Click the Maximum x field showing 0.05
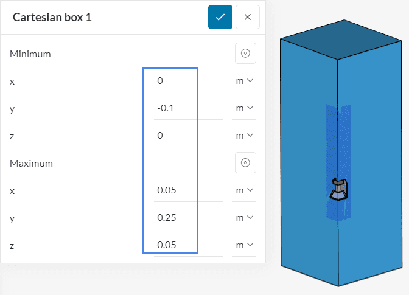This screenshot has height=295, width=409. coord(187,190)
